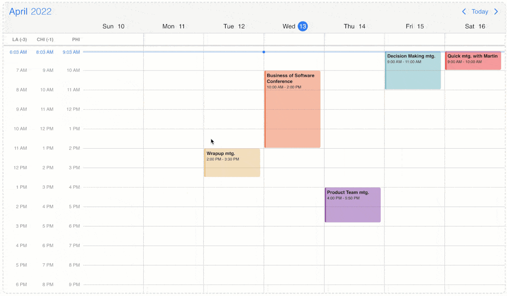The image size is (507, 296).
Task: Select the Product Team mtg. event
Action: point(353,205)
